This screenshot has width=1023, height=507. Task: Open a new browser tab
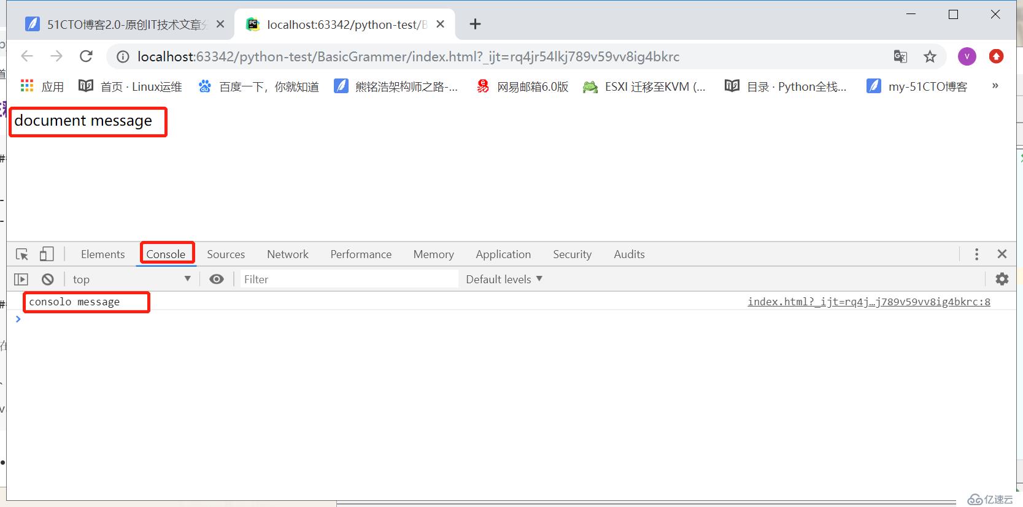(x=475, y=24)
